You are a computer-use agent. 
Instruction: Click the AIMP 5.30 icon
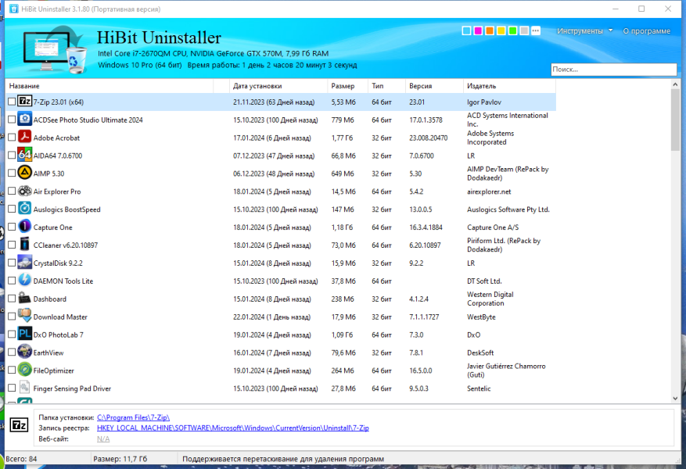point(24,173)
